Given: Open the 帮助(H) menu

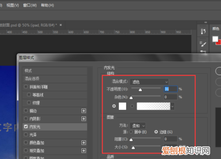Looking at the screenshot, I should 47,5.
